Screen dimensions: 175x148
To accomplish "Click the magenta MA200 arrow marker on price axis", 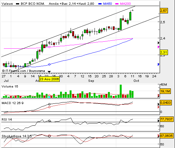I will (158, 47).
